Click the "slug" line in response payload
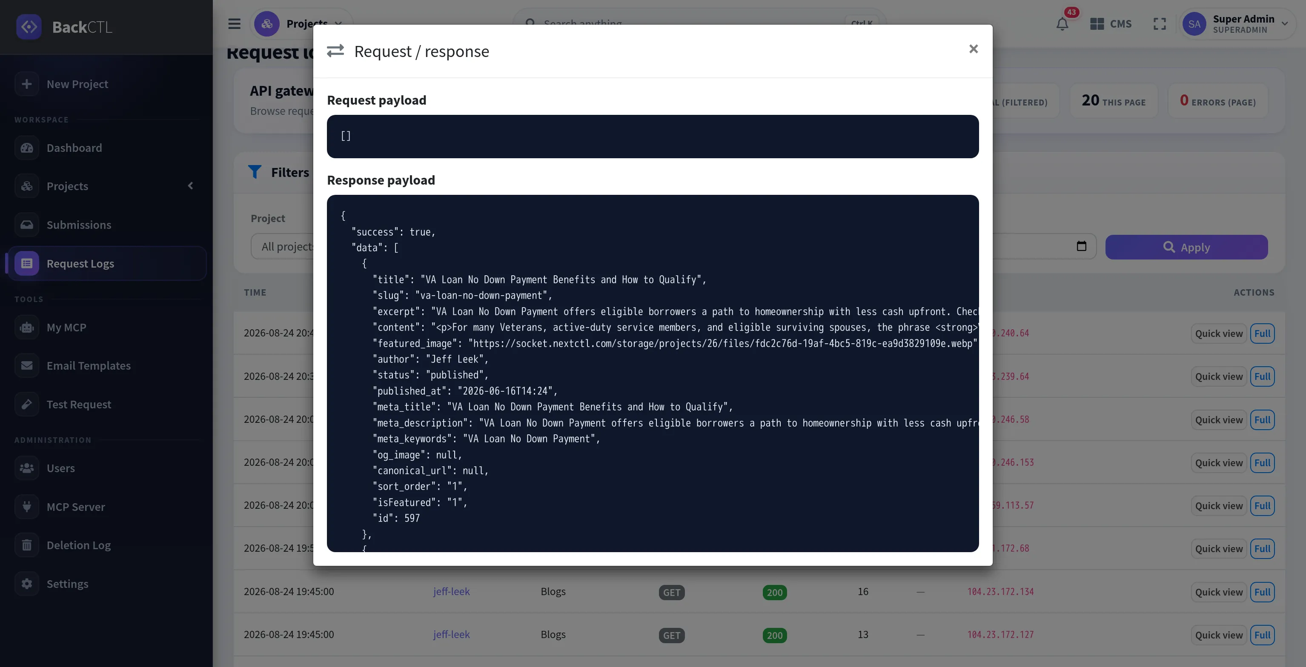 point(462,295)
